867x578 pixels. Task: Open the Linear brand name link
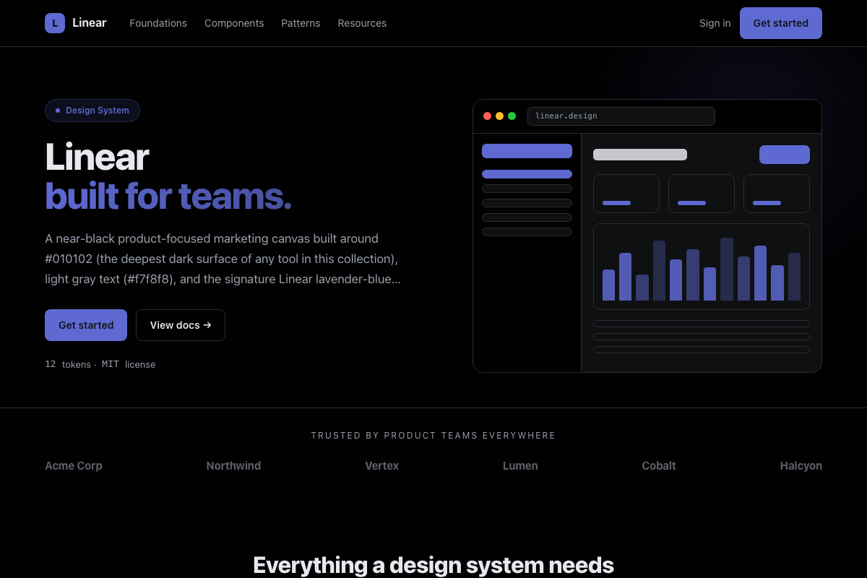(90, 23)
